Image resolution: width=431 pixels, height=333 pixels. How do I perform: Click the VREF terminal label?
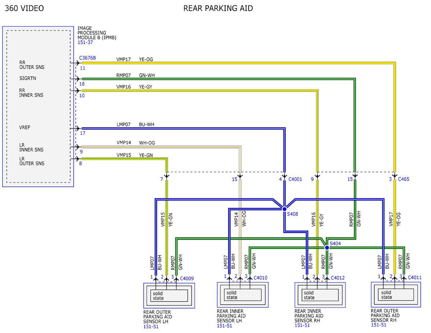[25, 127]
